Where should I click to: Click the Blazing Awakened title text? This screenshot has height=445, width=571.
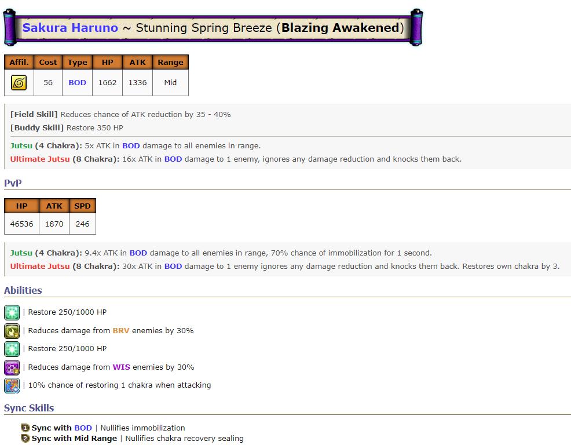click(341, 28)
